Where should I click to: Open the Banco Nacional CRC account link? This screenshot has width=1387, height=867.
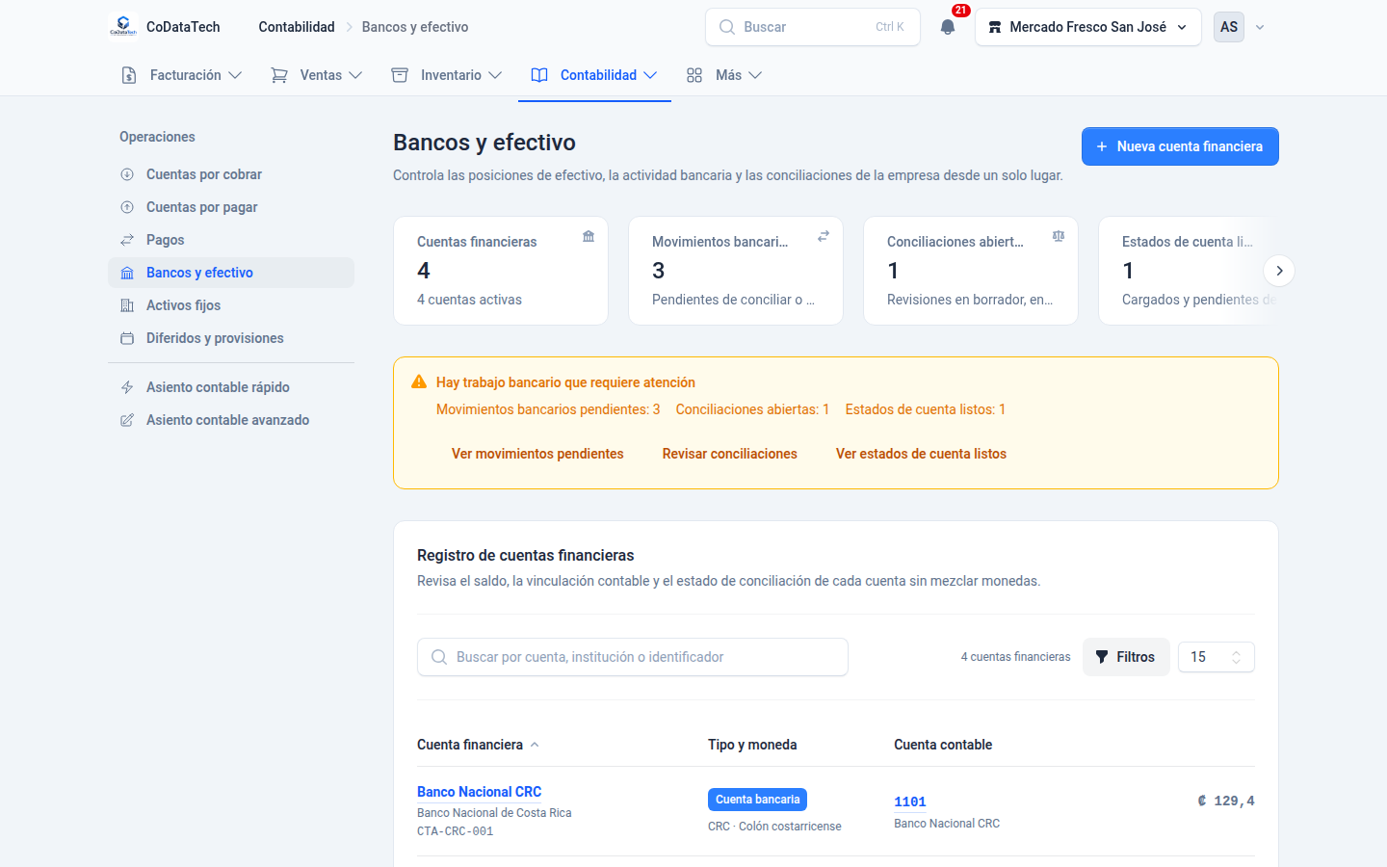tap(479, 792)
